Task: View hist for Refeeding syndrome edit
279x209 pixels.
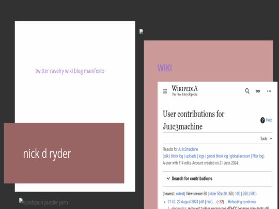Action: (x=209, y=202)
